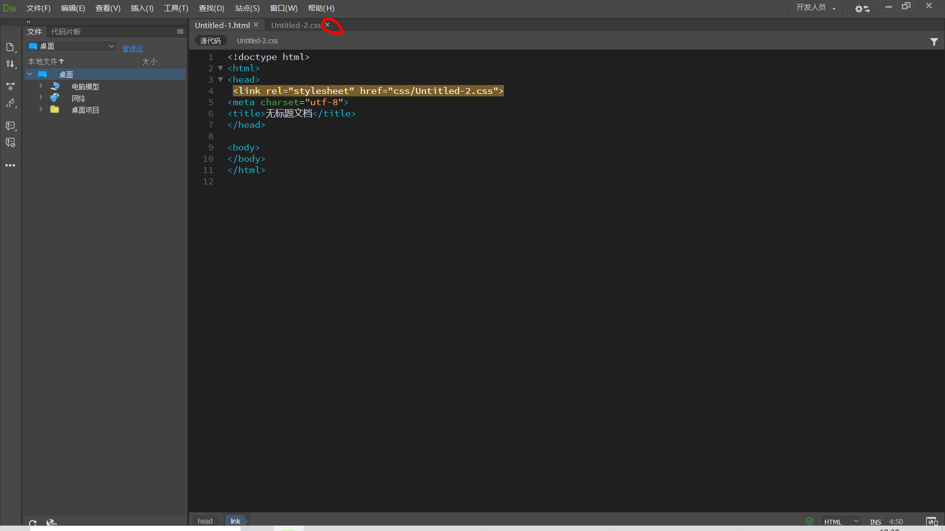Click the 源代码 source code button

pyautogui.click(x=211, y=41)
